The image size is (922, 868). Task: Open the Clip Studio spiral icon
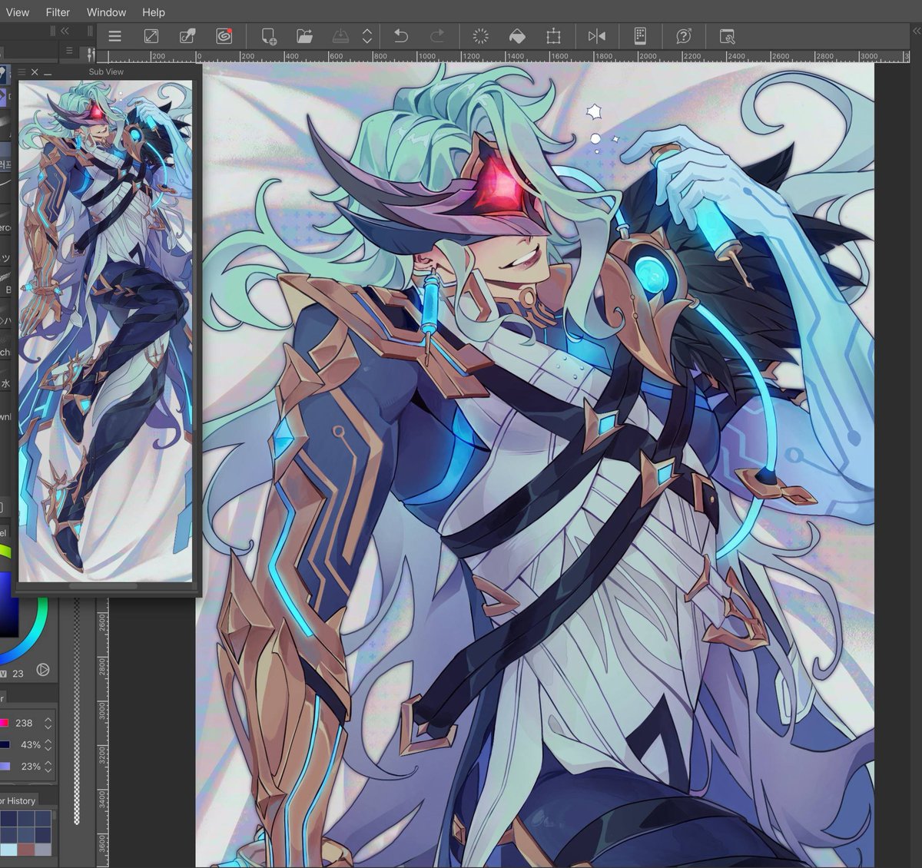pos(224,36)
